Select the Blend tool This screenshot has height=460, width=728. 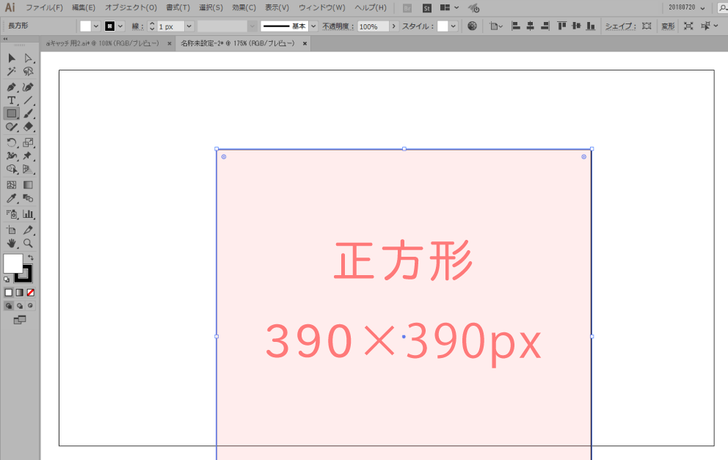(x=28, y=198)
